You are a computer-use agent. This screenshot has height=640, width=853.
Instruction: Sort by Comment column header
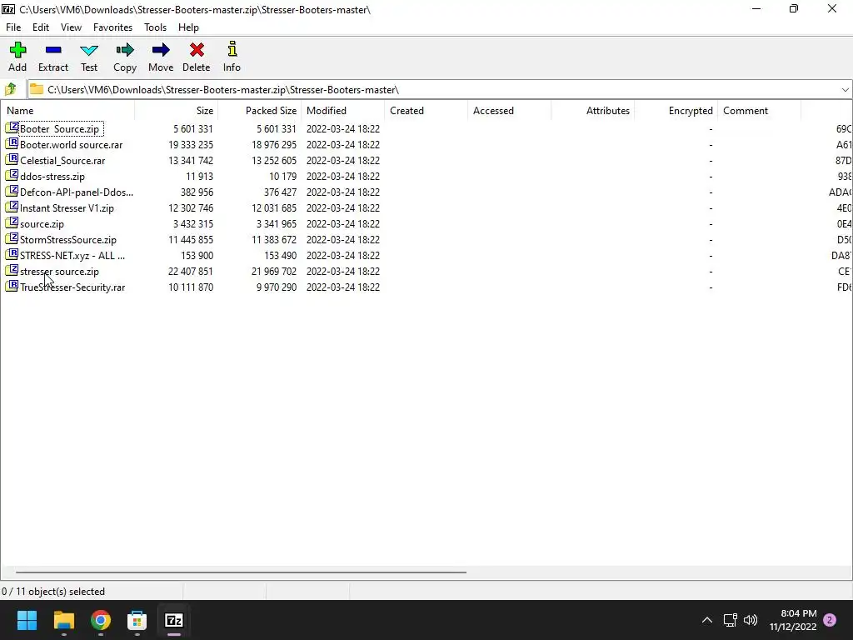[x=759, y=111]
